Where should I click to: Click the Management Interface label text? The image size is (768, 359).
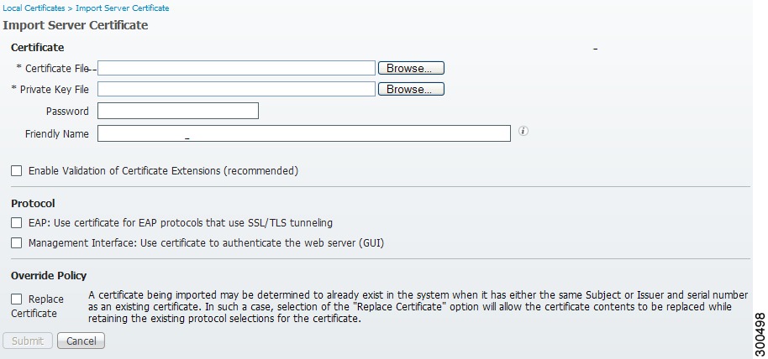[206, 242]
